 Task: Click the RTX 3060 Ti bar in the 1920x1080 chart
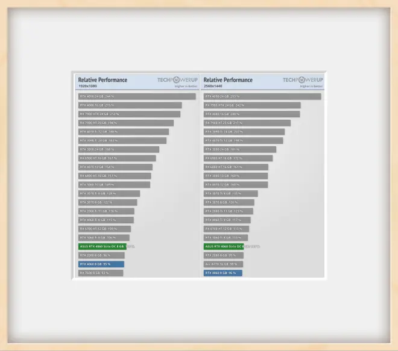(103, 237)
